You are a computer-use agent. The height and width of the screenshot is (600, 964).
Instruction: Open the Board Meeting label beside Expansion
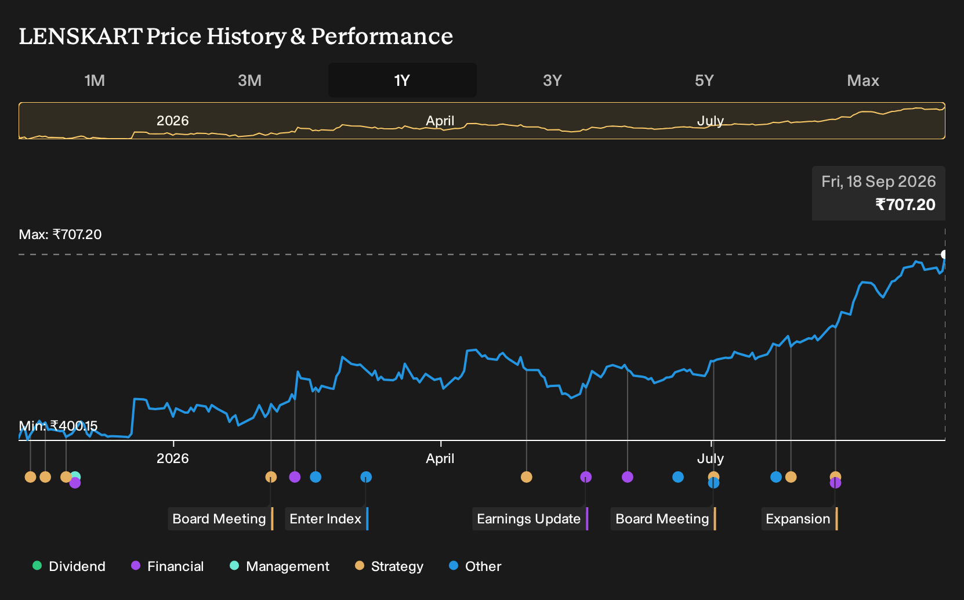point(664,519)
